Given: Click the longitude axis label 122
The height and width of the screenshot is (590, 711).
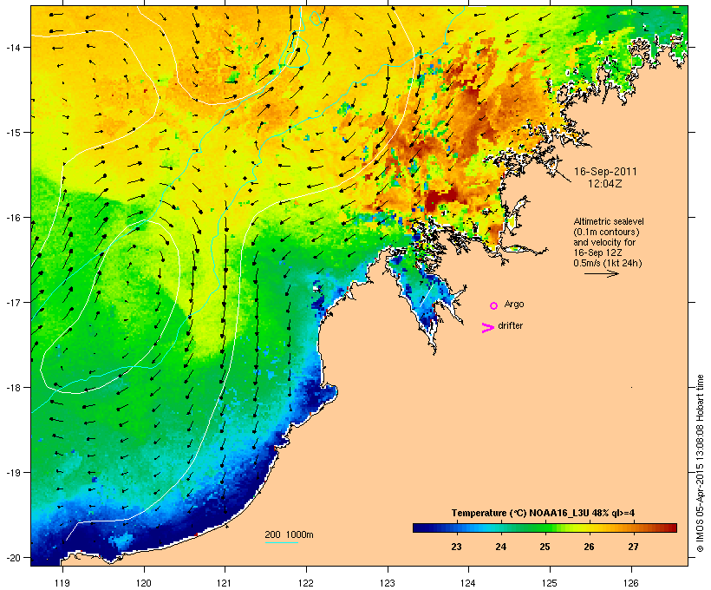Looking at the screenshot, I should pyautogui.click(x=306, y=583).
